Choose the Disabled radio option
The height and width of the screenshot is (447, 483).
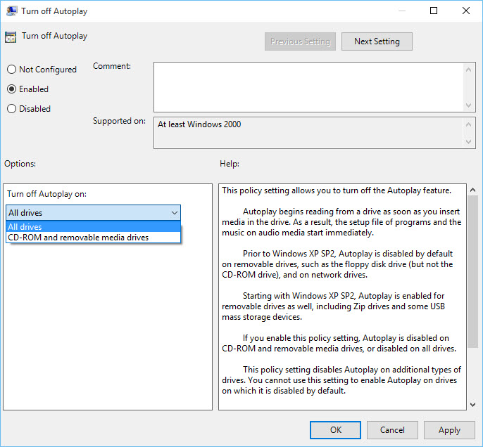coord(11,109)
